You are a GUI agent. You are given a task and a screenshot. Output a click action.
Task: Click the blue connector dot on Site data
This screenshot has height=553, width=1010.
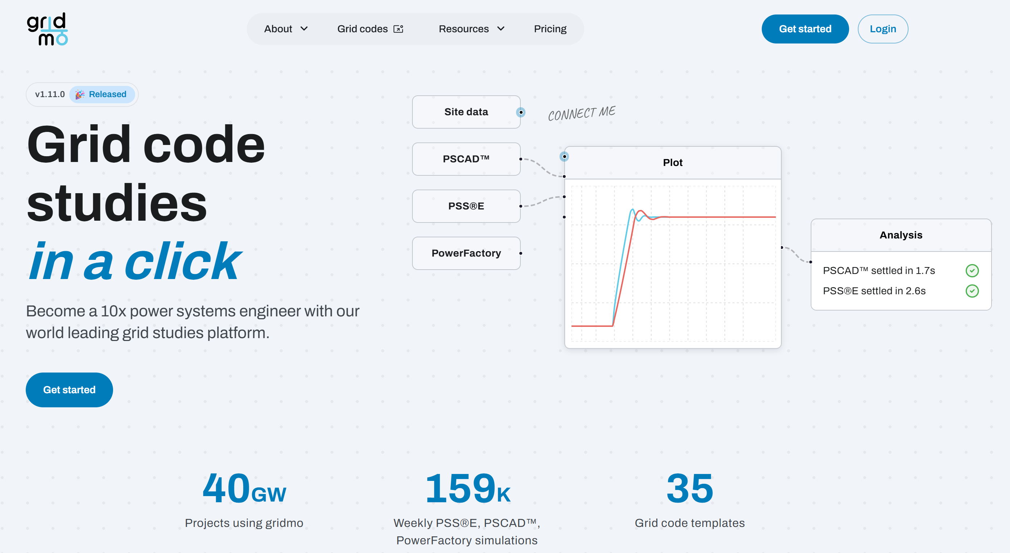coord(521,113)
